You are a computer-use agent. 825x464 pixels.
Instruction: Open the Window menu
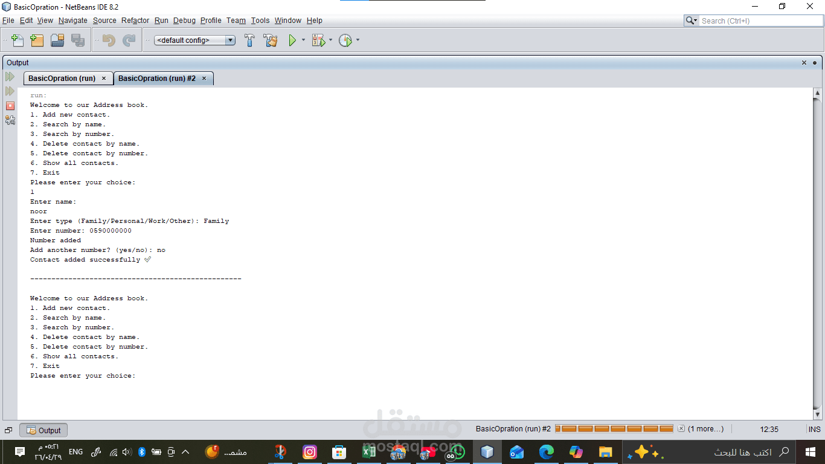point(288,21)
